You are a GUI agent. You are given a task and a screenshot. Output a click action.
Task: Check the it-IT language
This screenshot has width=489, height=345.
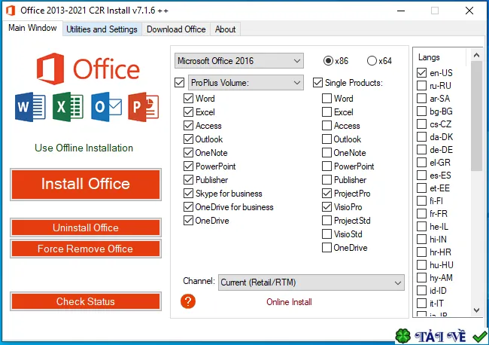tap(421, 303)
